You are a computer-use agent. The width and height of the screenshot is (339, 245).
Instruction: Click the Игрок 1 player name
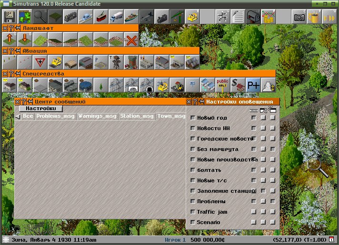pyautogui.click(x=175, y=240)
